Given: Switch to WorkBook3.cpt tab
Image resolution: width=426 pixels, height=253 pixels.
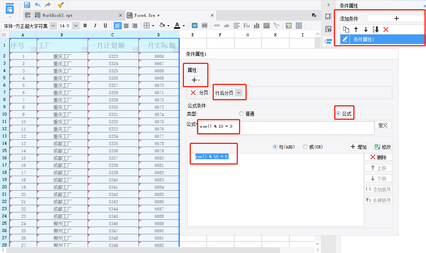Looking at the screenshot, I should pyautogui.click(x=57, y=15).
